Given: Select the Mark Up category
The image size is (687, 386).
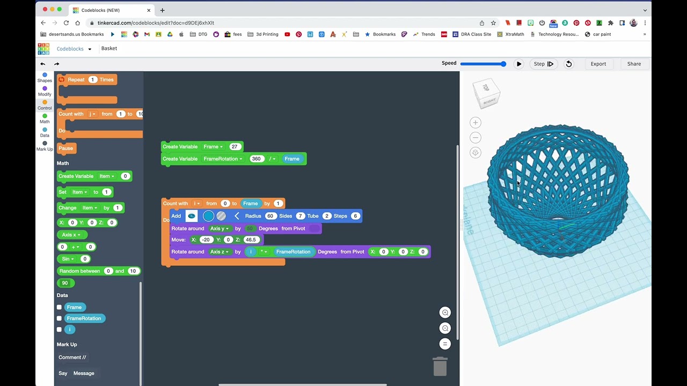Looking at the screenshot, I should [45, 146].
